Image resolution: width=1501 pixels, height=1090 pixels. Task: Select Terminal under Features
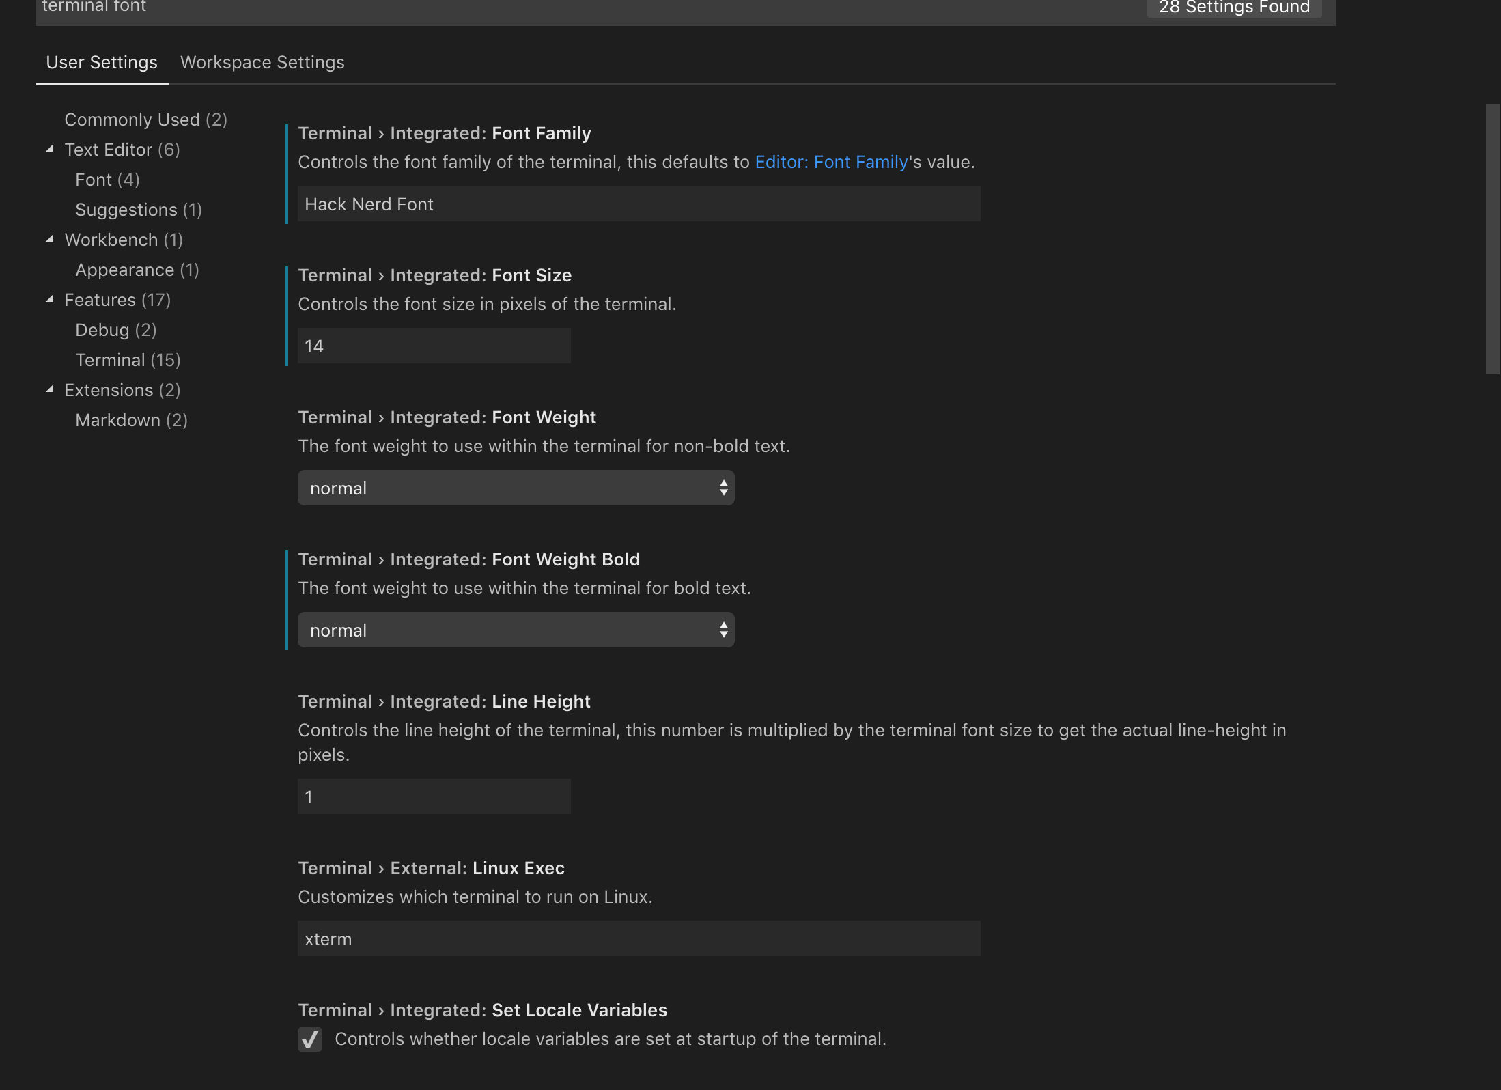tap(126, 359)
